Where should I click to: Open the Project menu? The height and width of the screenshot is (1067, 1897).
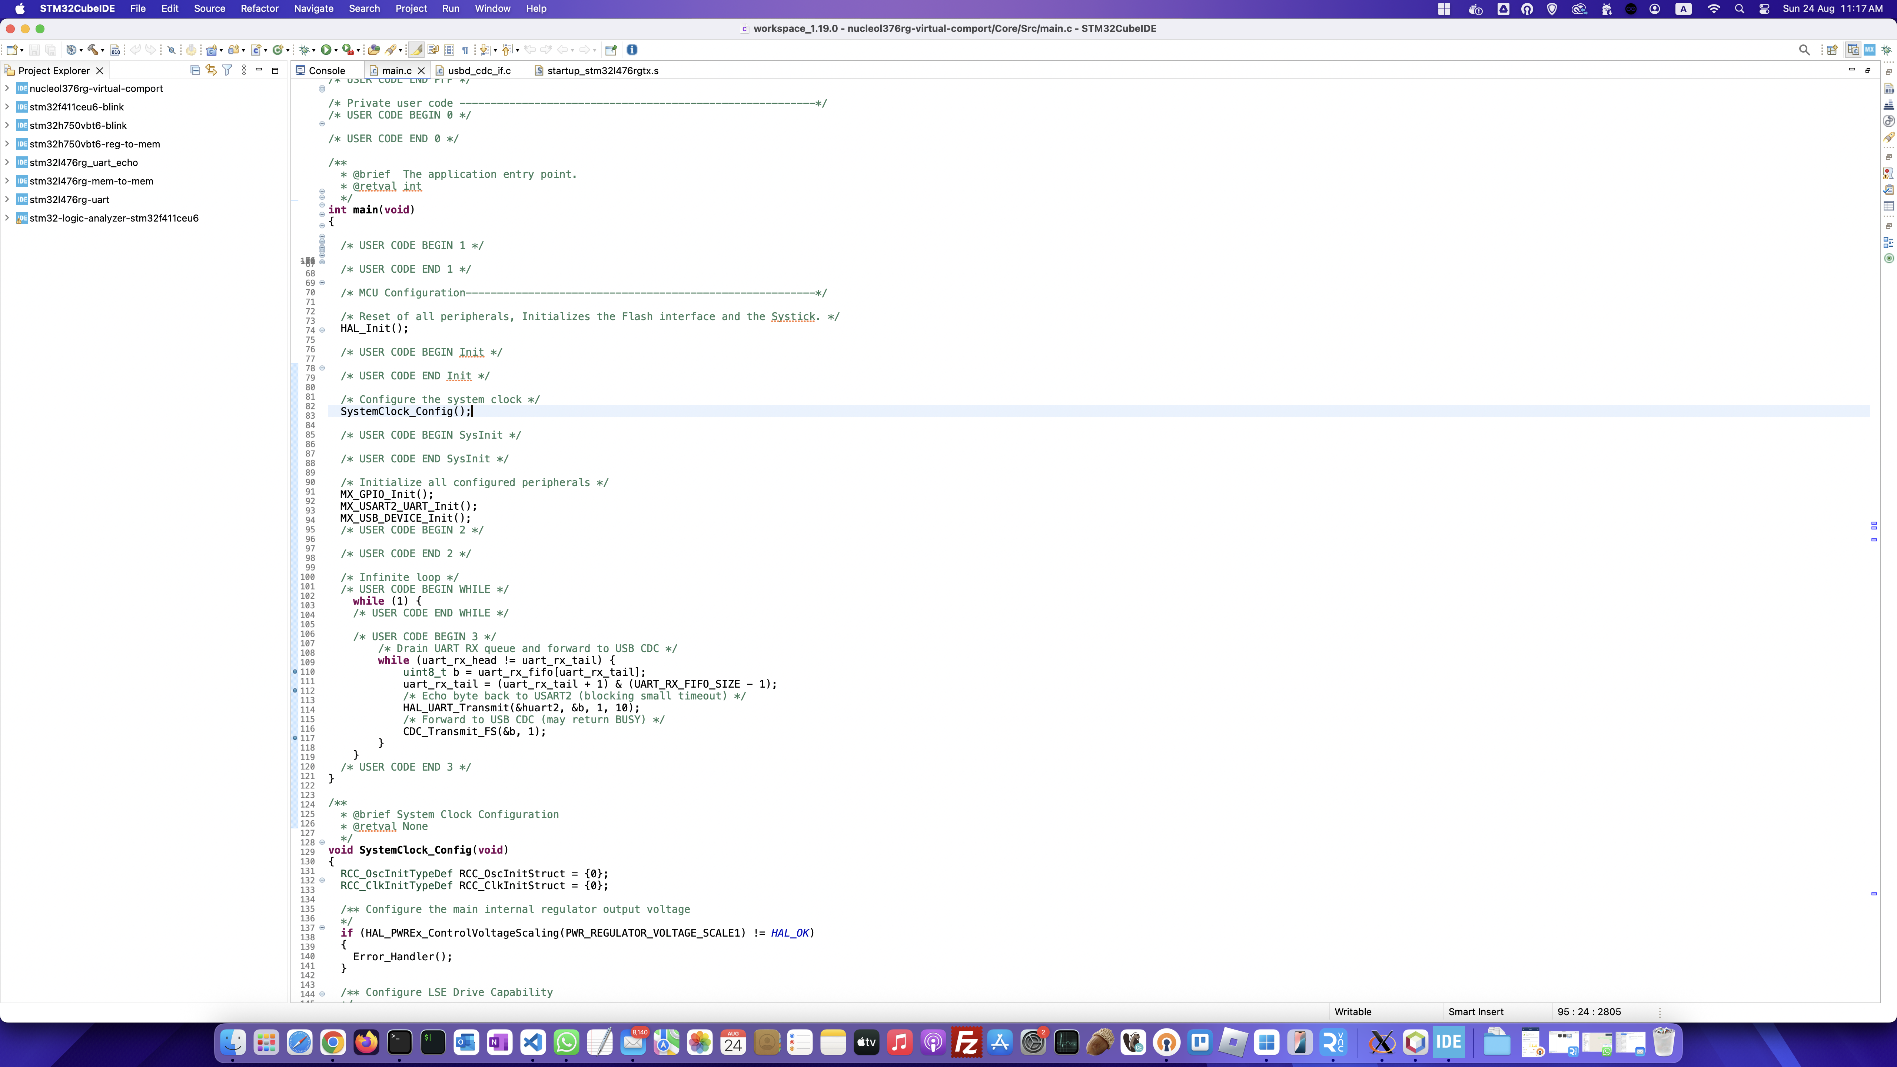pos(411,9)
